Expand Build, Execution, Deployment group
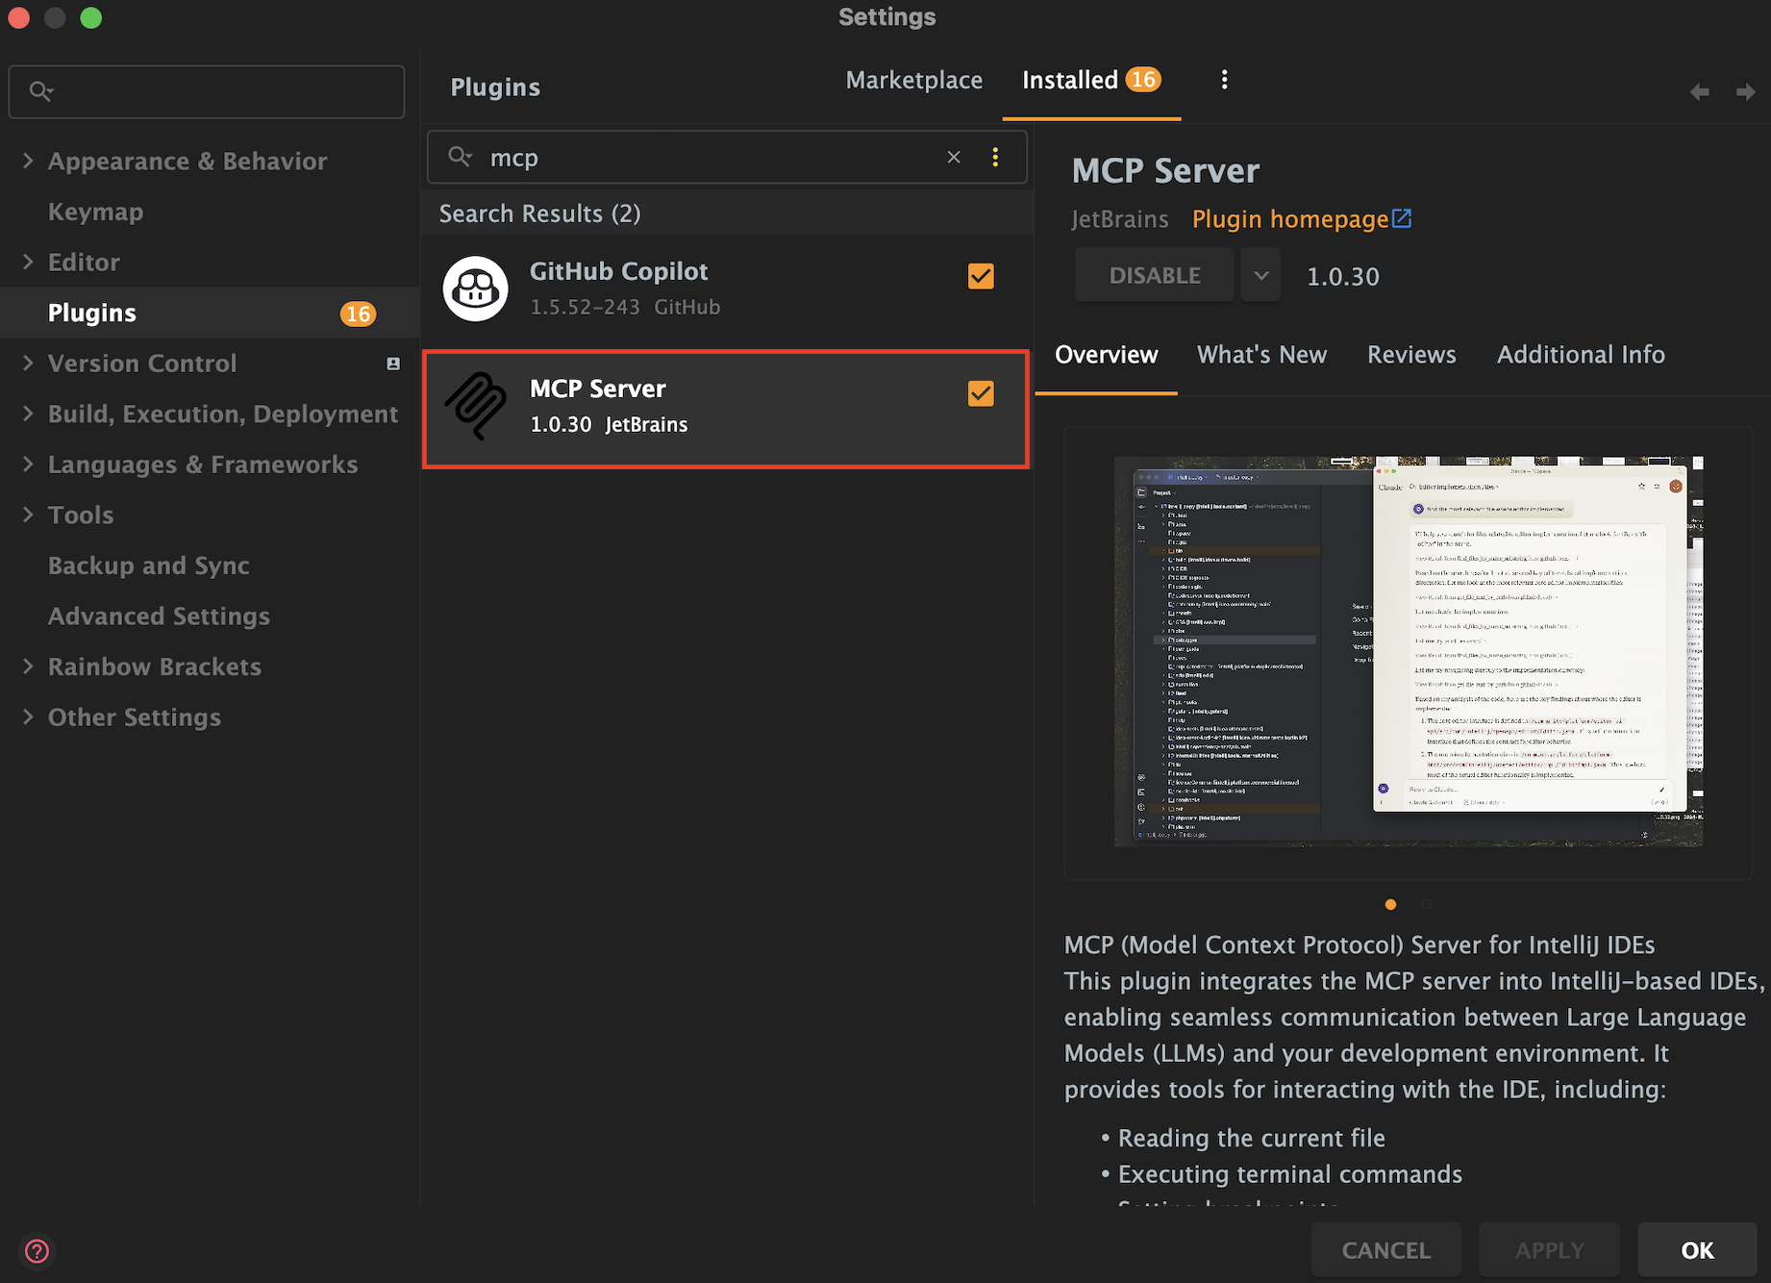Image resolution: width=1771 pixels, height=1283 pixels. [28, 414]
